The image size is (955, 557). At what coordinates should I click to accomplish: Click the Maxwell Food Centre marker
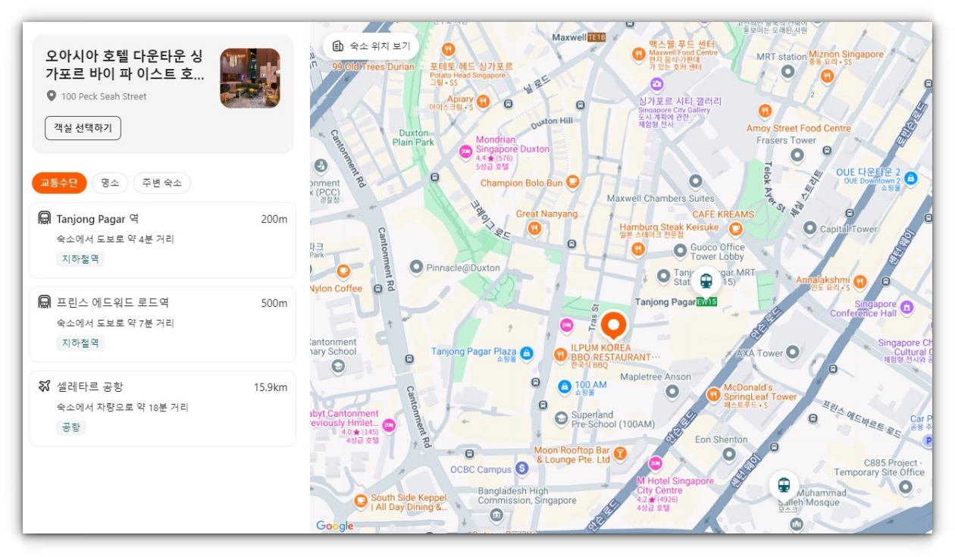click(639, 55)
